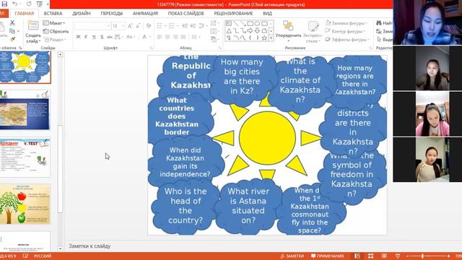
Task: Click Заметки к слайду notes field
Action: [90, 246]
